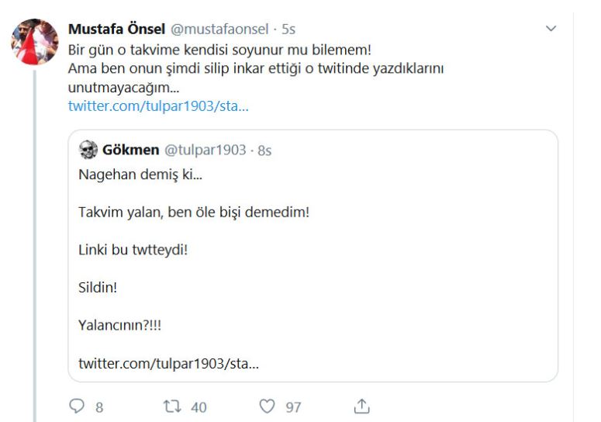This screenshot has width=601, height=422.
Task: Open twitter.com link inside the quoted tweet
Action: pos(169,363)
